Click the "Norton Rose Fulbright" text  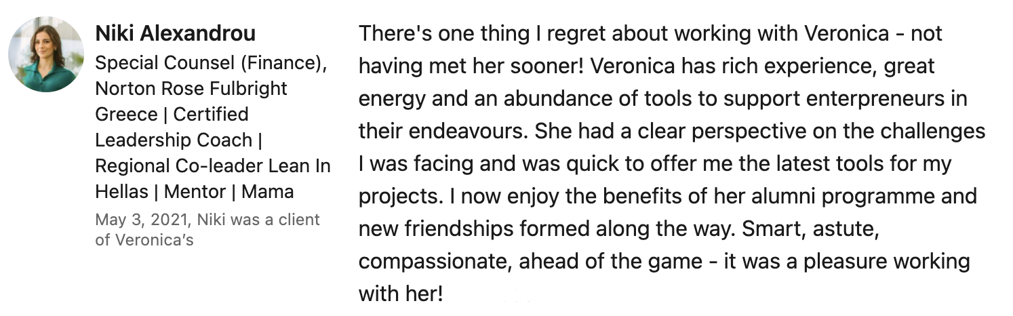coord(191,89)
